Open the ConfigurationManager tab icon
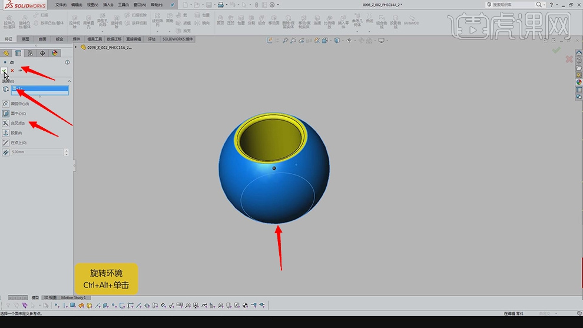 [30, 53]
